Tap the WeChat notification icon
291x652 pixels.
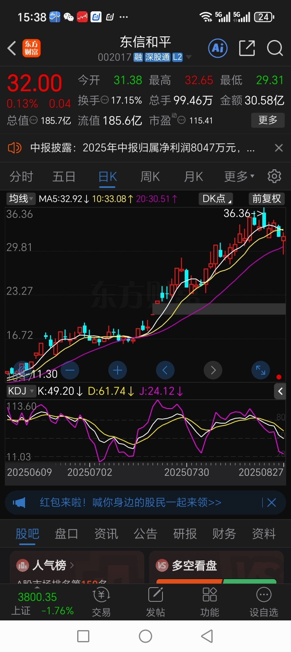click(69, 17)
